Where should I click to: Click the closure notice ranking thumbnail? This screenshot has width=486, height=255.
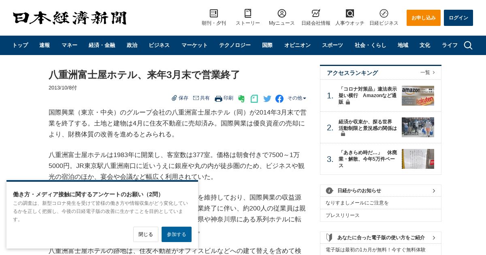coord(418,159)
